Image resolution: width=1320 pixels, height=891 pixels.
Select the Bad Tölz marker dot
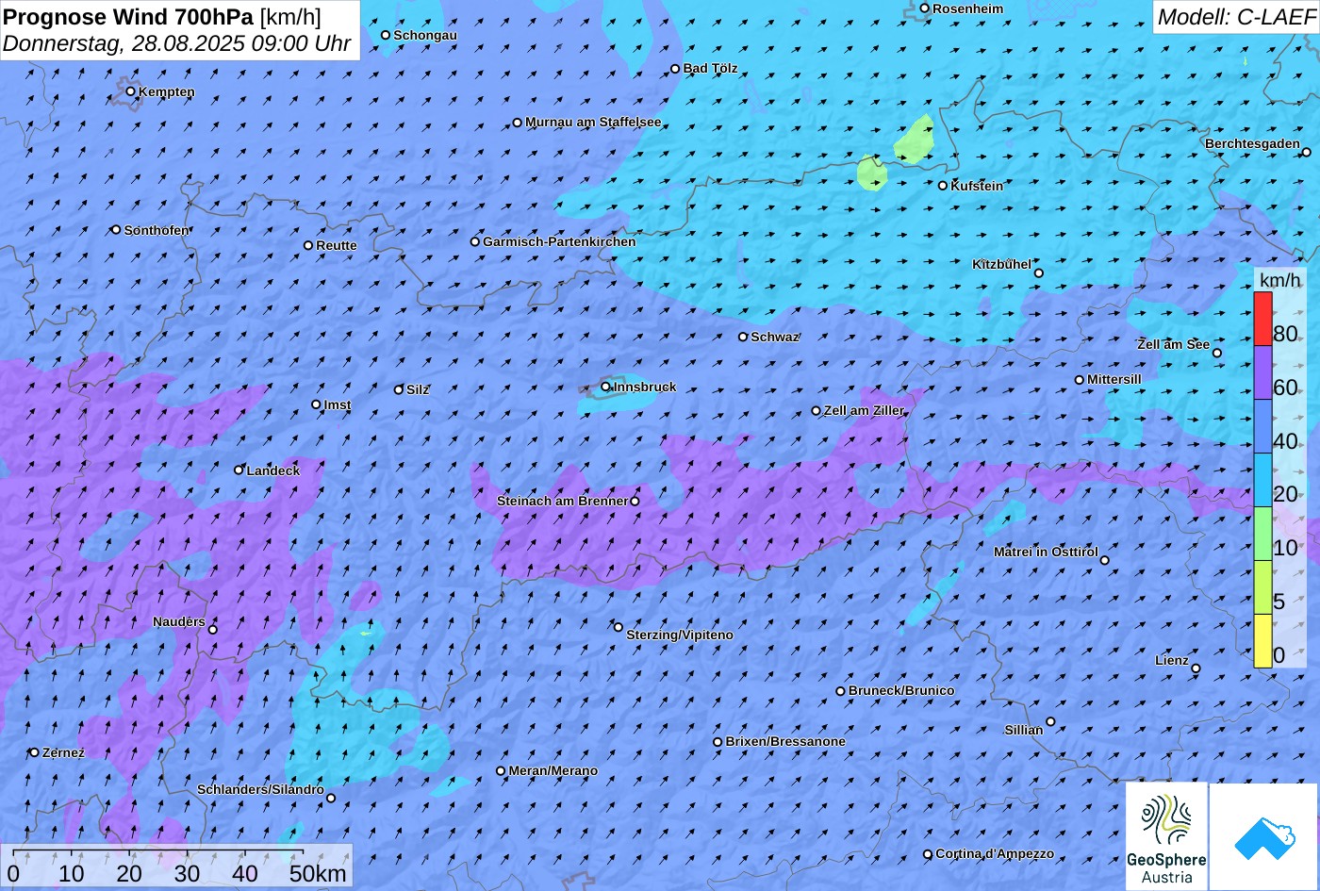[x=675, y=69]
